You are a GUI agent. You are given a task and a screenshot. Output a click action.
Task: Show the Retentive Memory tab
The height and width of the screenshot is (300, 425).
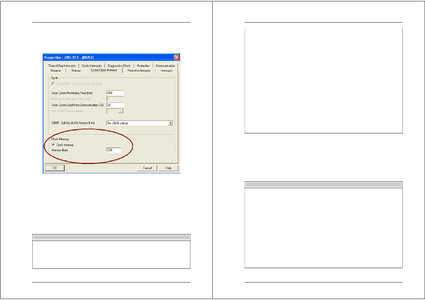tap(139, 71)
